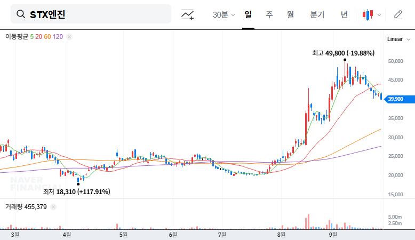Click the 15,000 price axis label
Screen dimensions: 415x240
395,195
